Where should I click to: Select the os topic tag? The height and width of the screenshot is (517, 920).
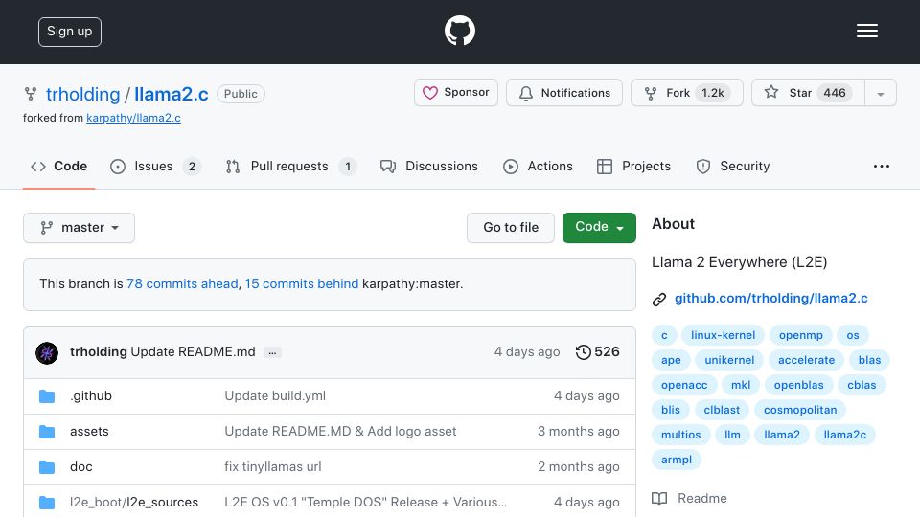coord(853,335)
